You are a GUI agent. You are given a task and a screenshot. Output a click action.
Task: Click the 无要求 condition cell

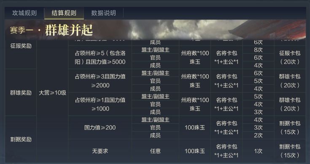click(x=100, y=151)
